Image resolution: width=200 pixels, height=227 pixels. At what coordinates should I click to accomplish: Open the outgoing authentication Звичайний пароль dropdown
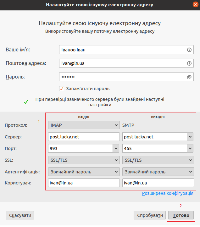point(158,172)
